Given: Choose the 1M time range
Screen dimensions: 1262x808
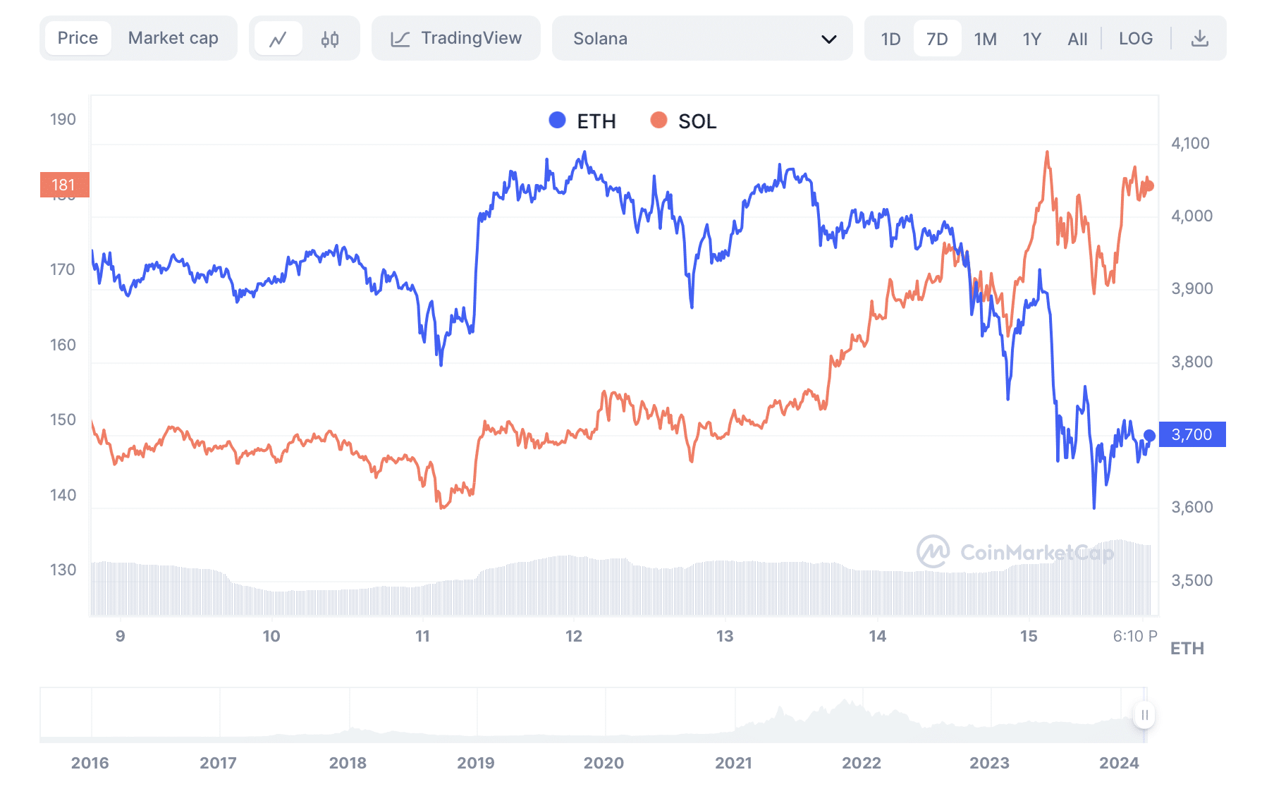Looking at the screenshot, I should (x=985, y=39).
